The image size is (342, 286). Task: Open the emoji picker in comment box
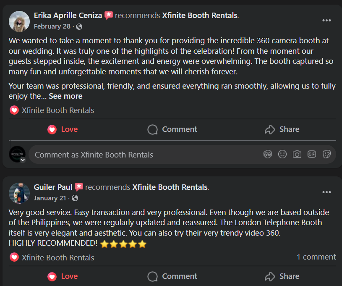pyautogui.click(x=282, y=155)
